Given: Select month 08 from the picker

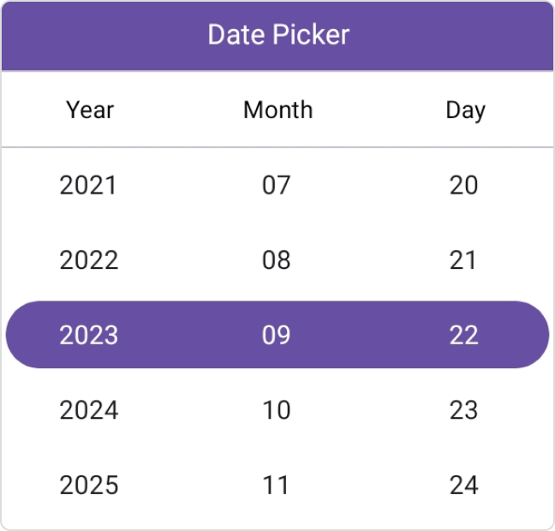Looking at the screenshot, I should click(x=277, y=260).
